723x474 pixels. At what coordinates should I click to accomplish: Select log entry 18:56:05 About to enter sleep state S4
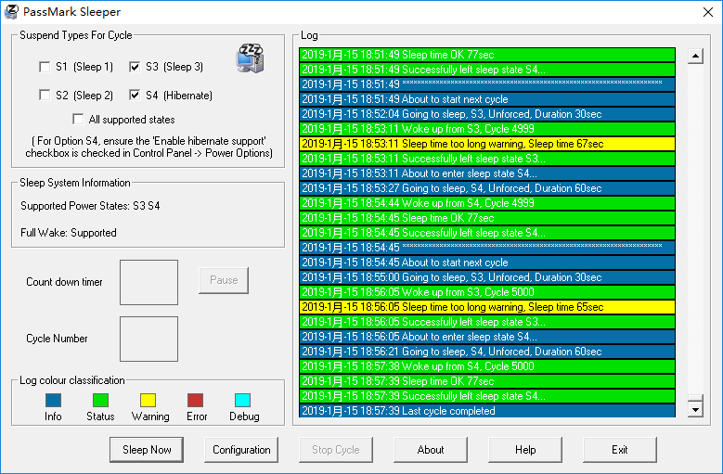(x=487, y=337)
